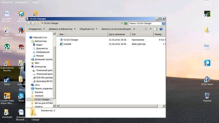Open the NVIDIA desktop shortcut
The width and height of the screenshot is (219, 123).
[x=207, y=14]
